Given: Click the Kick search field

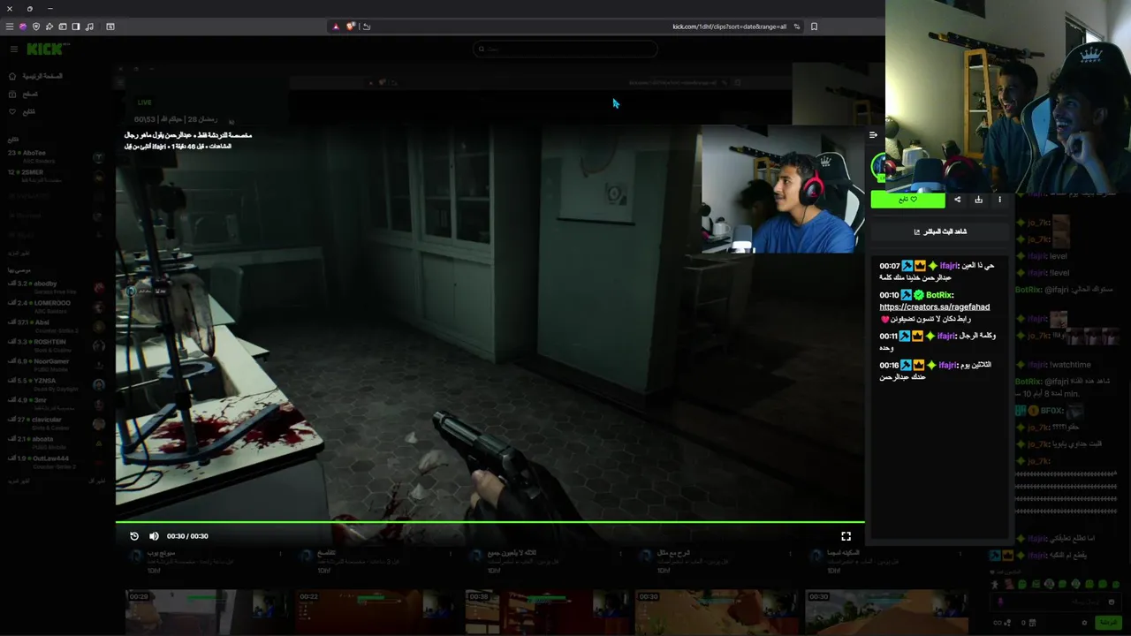Looking at the screenshot, I should click(565, 49).
